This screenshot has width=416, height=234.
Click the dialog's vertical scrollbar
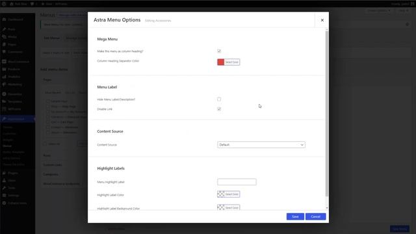[x=327, y=114]
